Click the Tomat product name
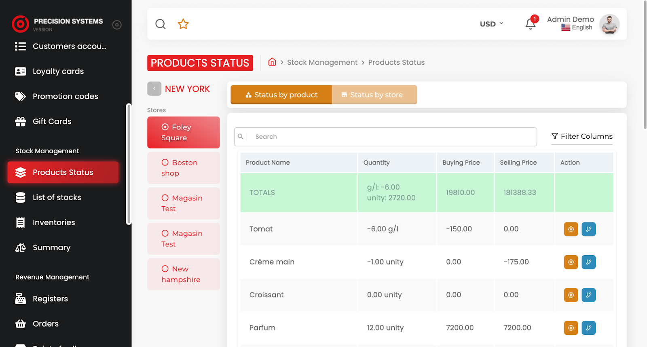Viewport: 647px width, 347px height. (x=261, y=229)
